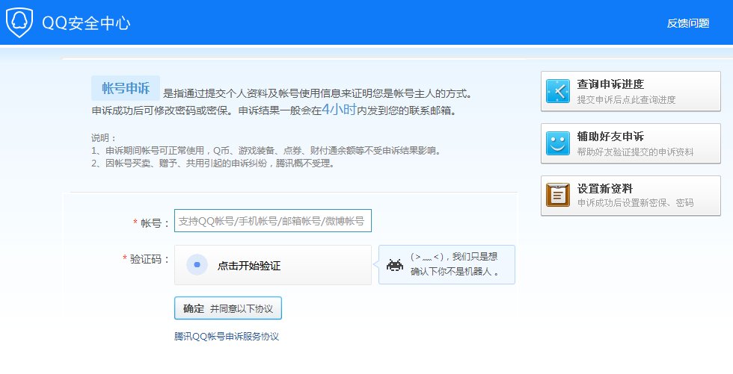Click the QQ security shield logo
The image size is (733, 374).
pyautogui.click(x=19, y=22)
